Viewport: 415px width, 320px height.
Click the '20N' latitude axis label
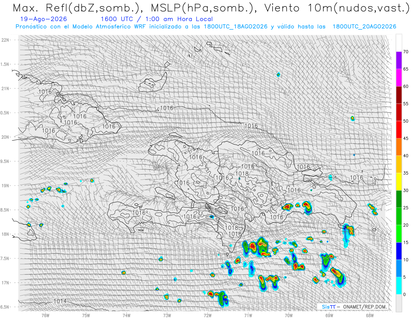click(x=6, y=137)
